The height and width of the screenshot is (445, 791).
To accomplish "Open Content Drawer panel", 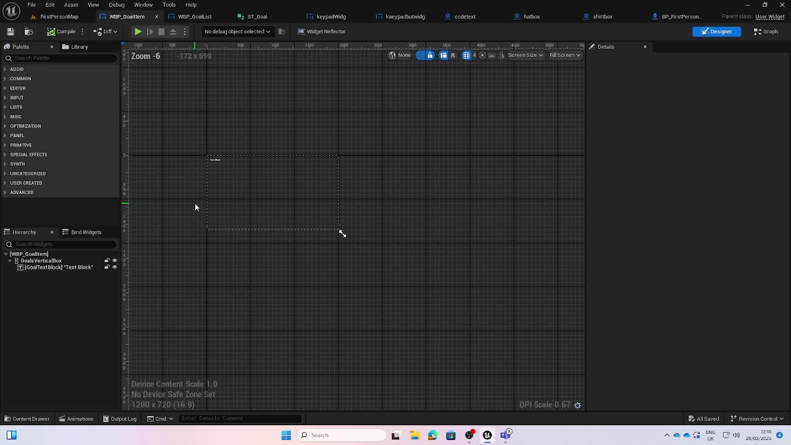I will (x=27, y=419).
